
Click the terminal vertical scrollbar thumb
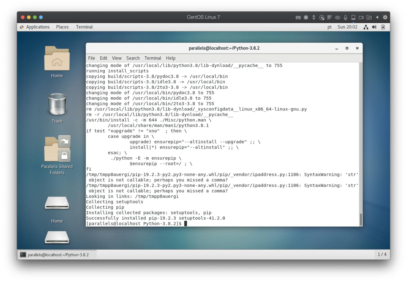pyautogui.click(x=361, y=219)
